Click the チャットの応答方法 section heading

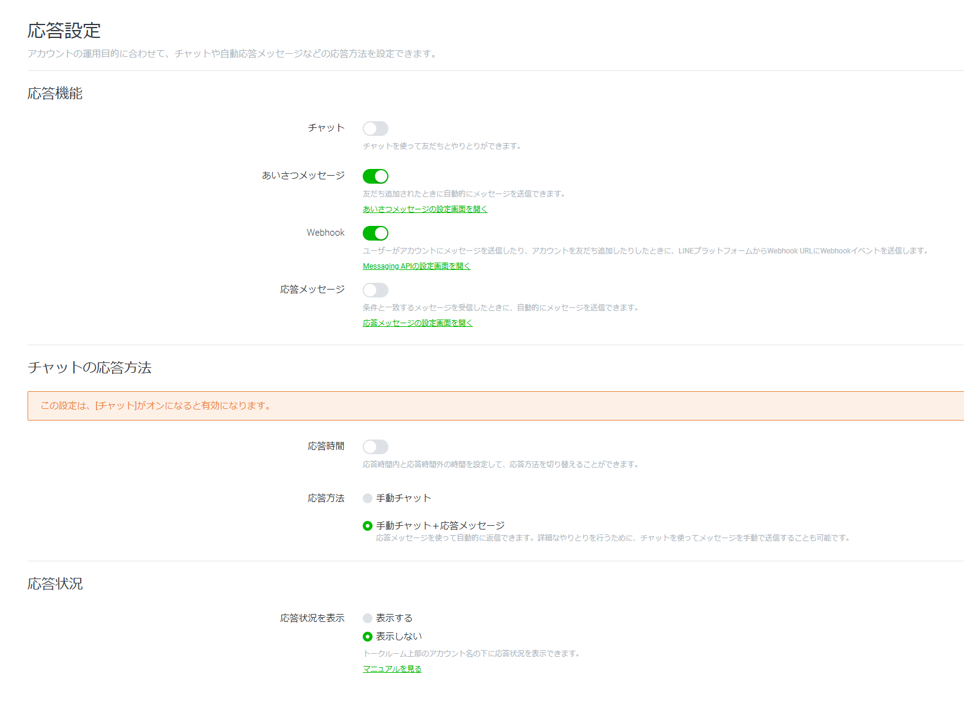[x=89, y=368]
